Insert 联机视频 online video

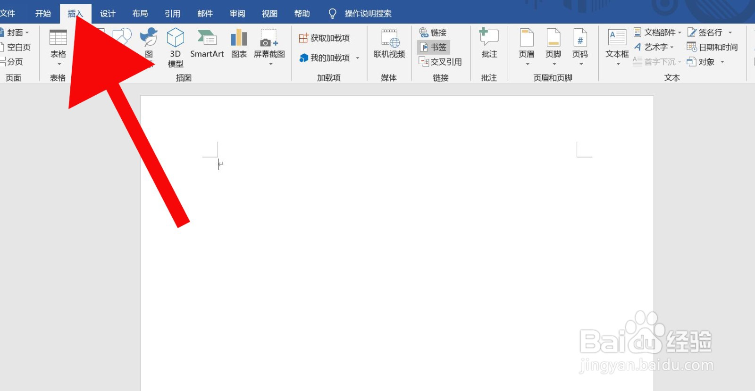coord(389,44)
